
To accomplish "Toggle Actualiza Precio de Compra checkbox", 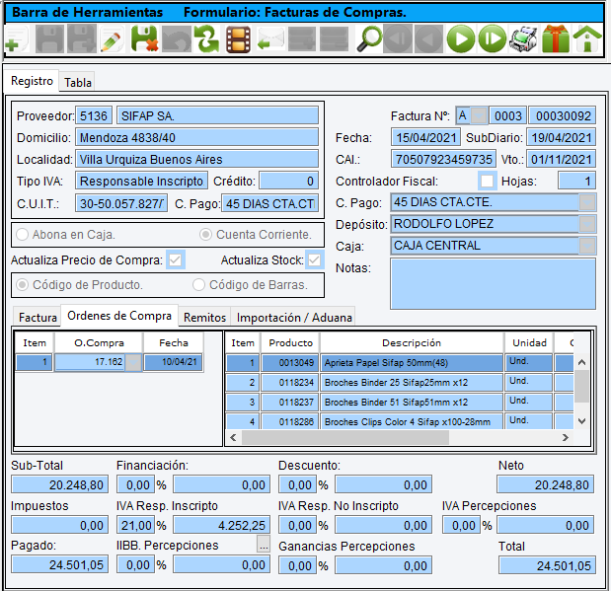I will [x=176, y=259].
